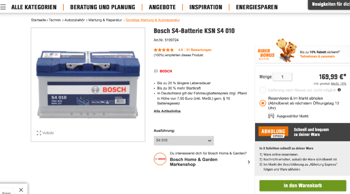350x194 pixels.
Task: Click the Bosch brand logo
Action: point(163,71)
